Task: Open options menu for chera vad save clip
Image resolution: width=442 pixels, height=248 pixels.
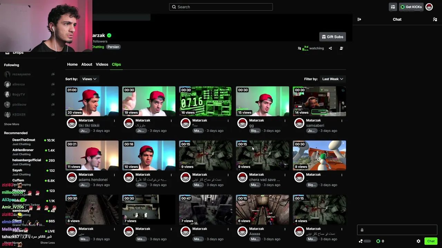Action: tap(285, 175)
